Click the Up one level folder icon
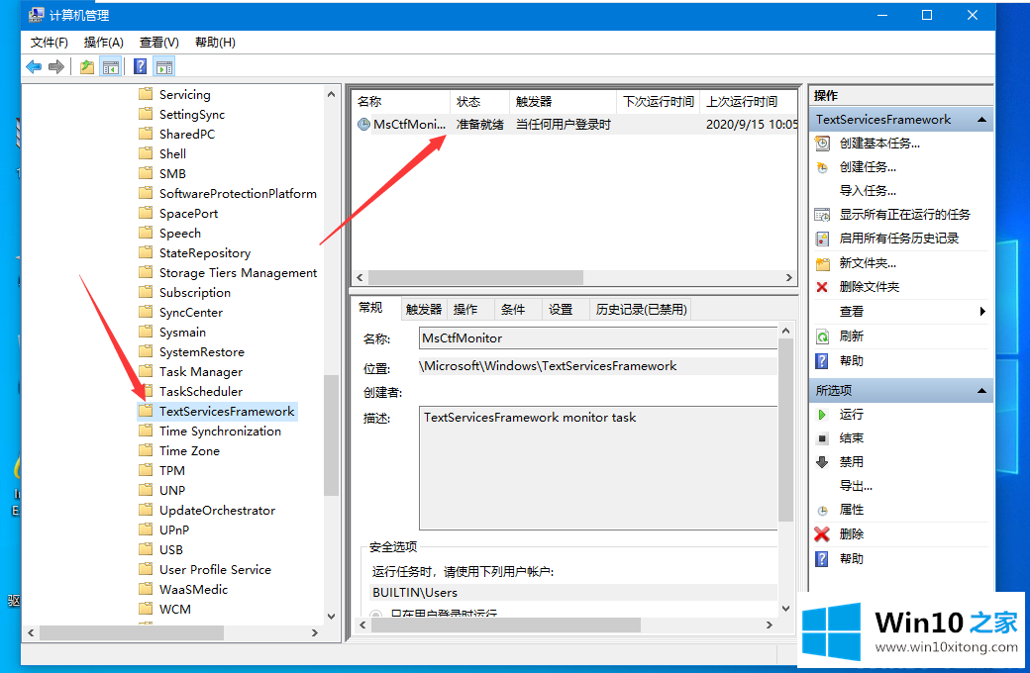 [x=87, y=66]
